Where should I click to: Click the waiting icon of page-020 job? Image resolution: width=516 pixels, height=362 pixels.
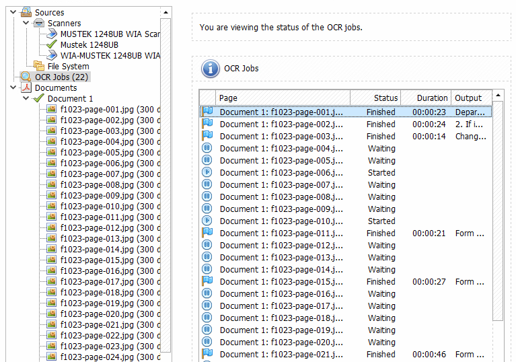point(207,342)
